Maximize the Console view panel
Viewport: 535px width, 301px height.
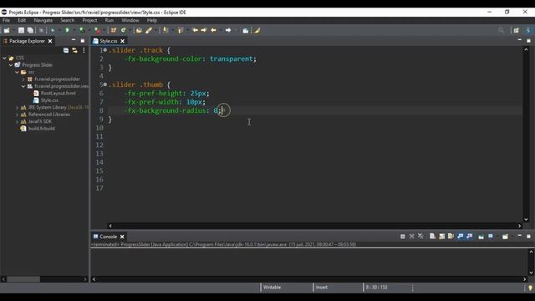[528, 236]
